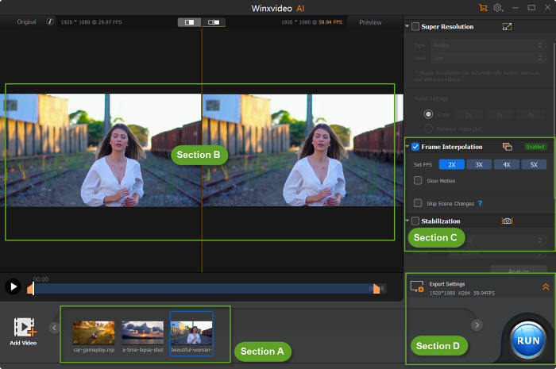
Task: Switch to single-view comparison mode
Action: (189, 22)
